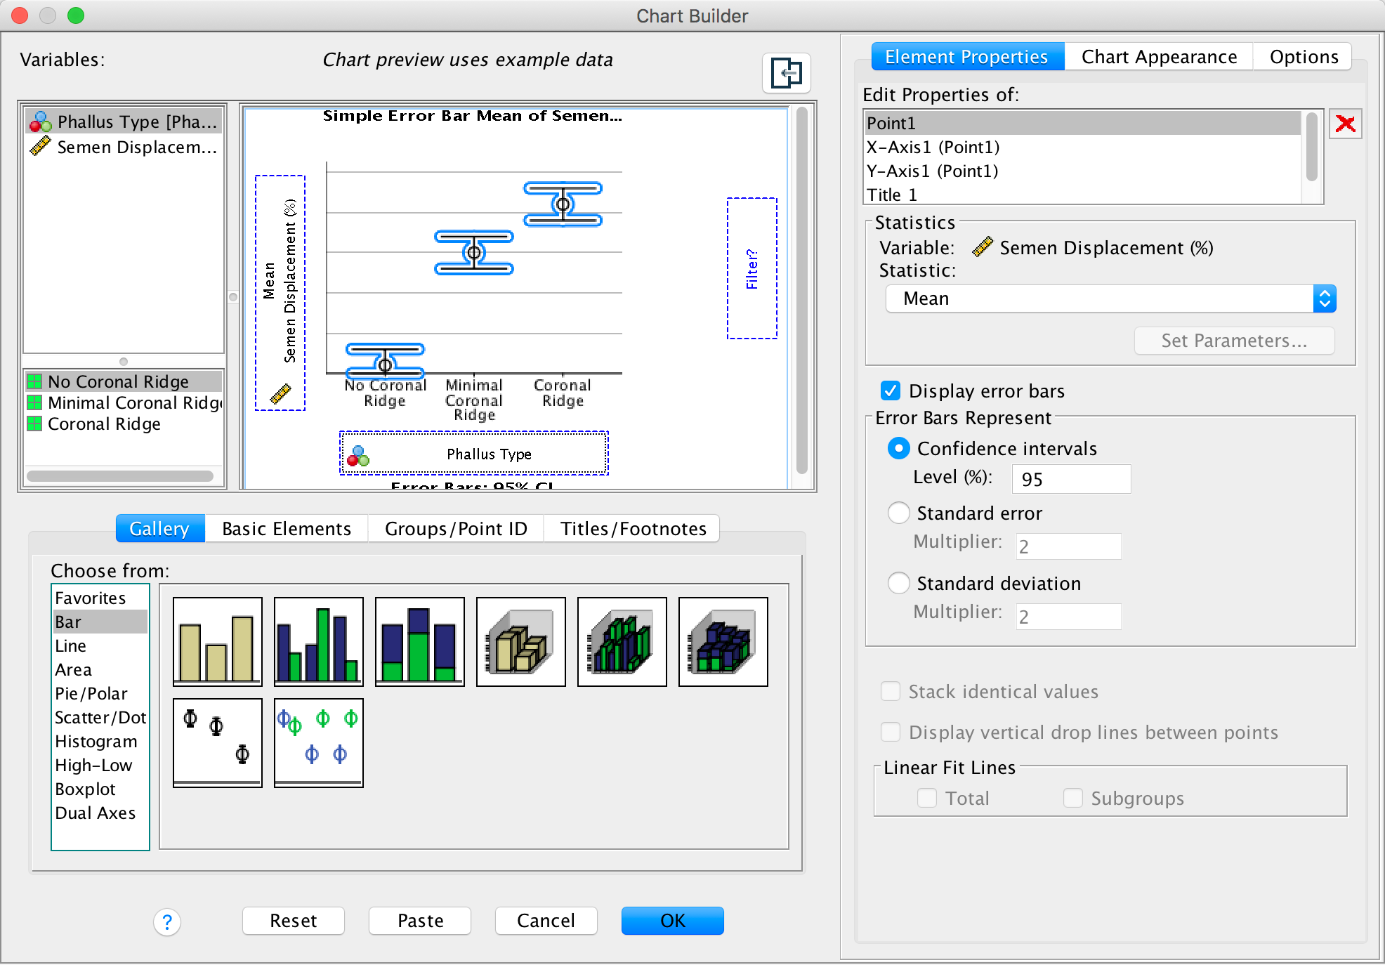Select the Clustered Bar chart icon
Screen dimensions: 1385x965
coord(318,641)
